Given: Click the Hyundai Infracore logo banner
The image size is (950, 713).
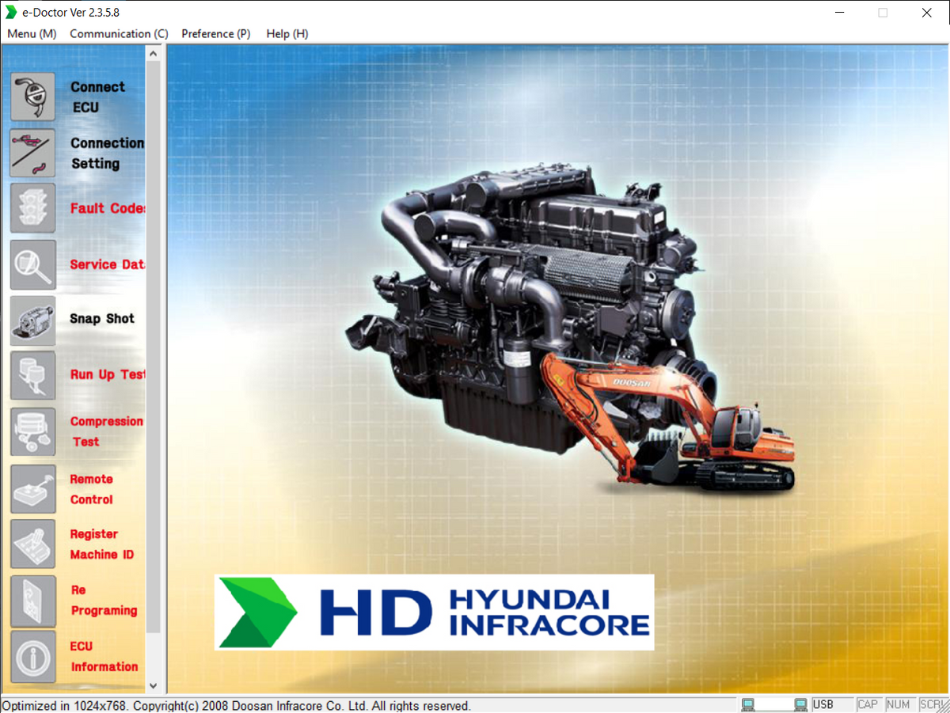Looking at the screenshot, I should click(x=434, y=612).
